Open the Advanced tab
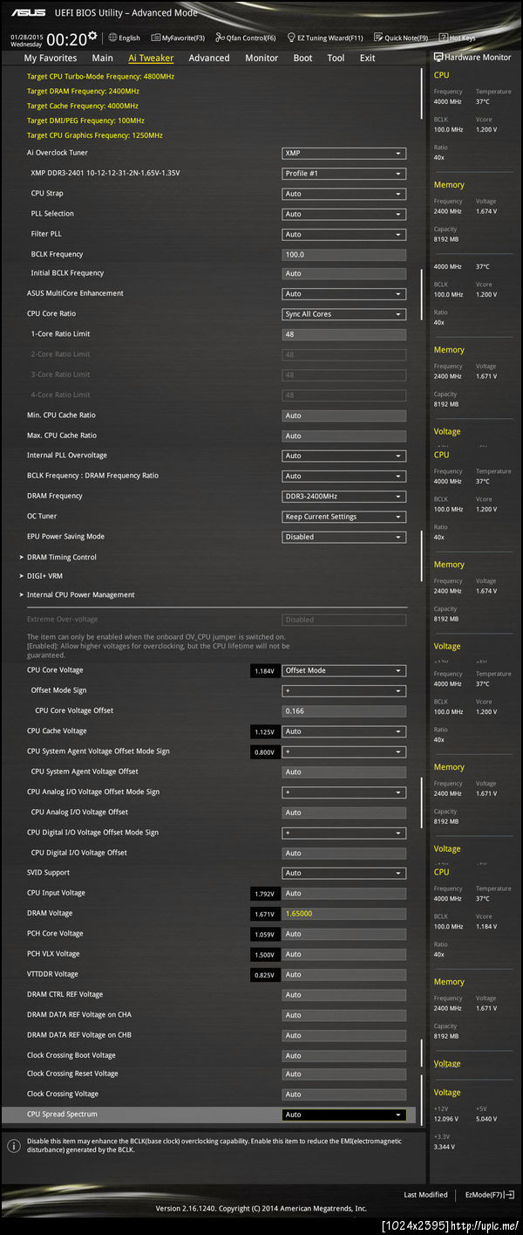This screenshot has height=1235, width=523. 209,58
